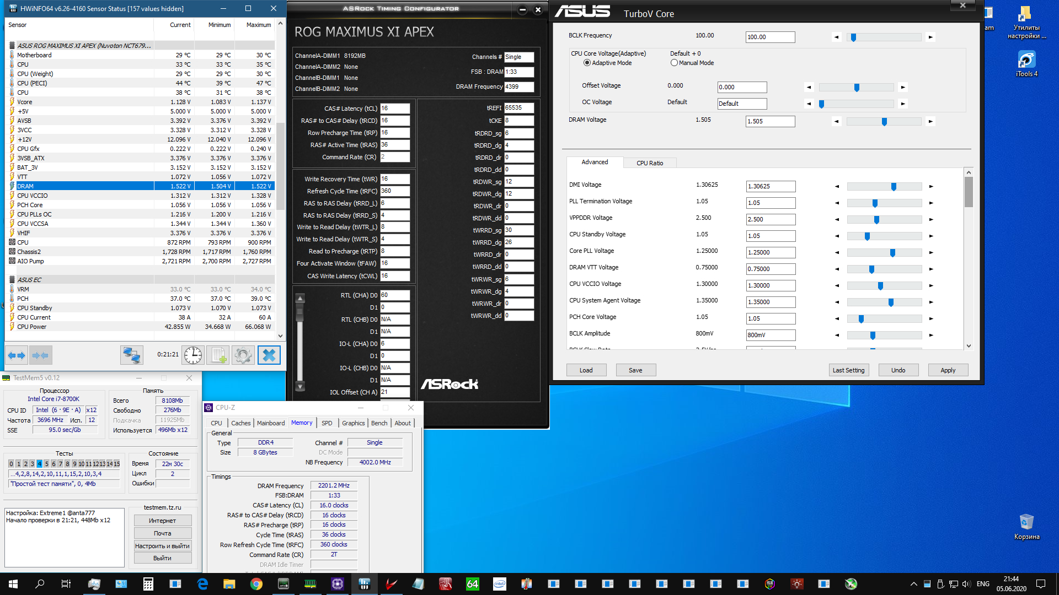The height and width of the screenshot is (595, 1059).
Task: Switch to CPU Ratio tab in TurboV
Action: pyautogui.click(x=649, y=163)
